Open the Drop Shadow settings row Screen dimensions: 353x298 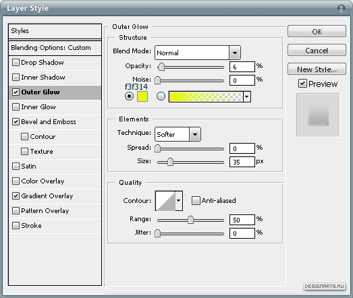pos(55,63)
